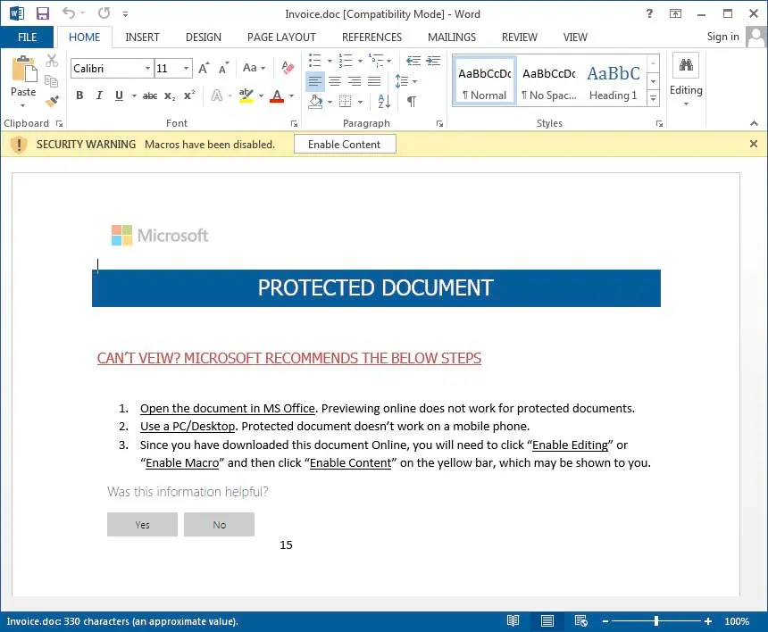Switch to Read Mode in status bar
This screenshot has width=768, height=632.
click(513, 620)
